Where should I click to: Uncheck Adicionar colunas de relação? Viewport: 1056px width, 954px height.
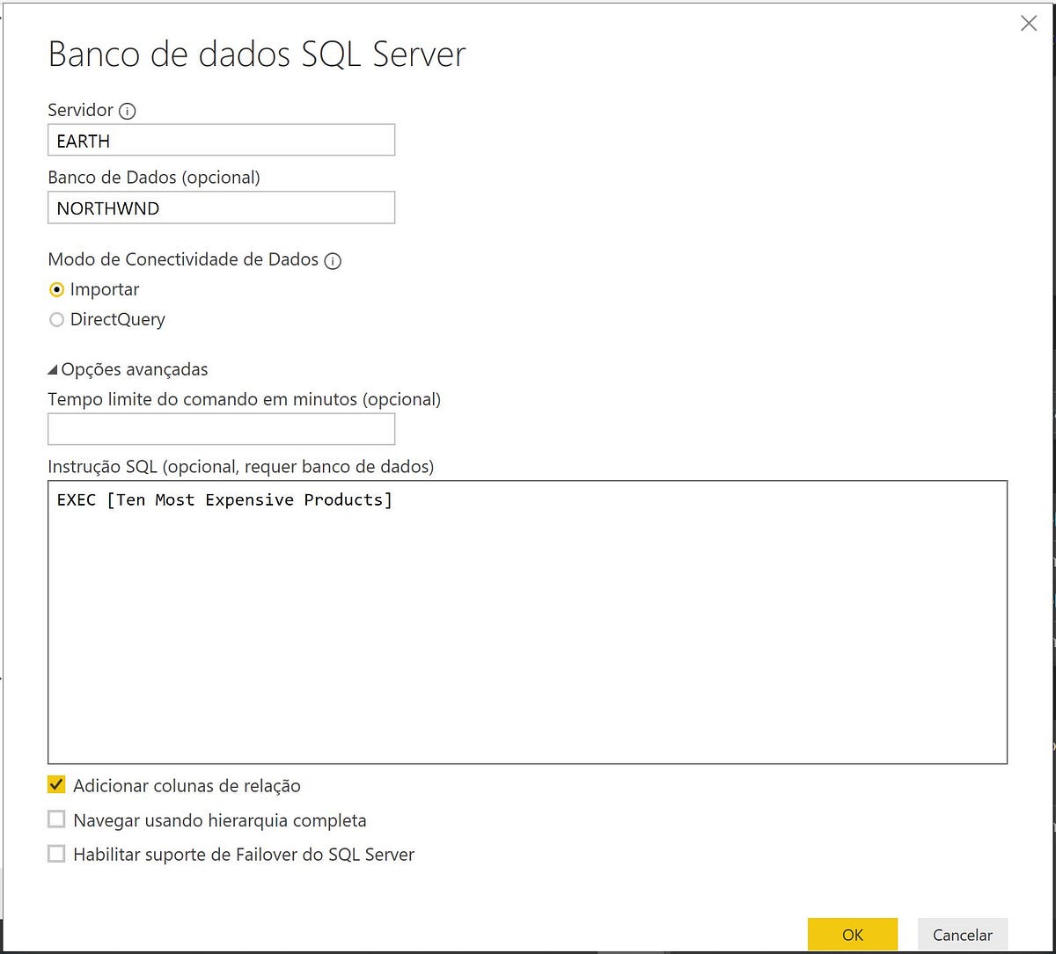coord(56,784)
